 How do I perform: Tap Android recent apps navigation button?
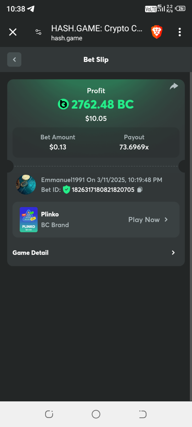[49, 414]
